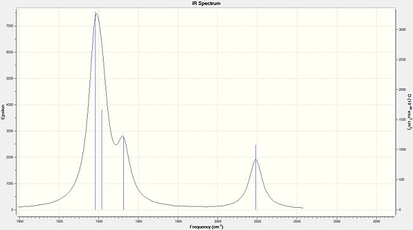Click the Epsilon left axis label

click(3, 112)
